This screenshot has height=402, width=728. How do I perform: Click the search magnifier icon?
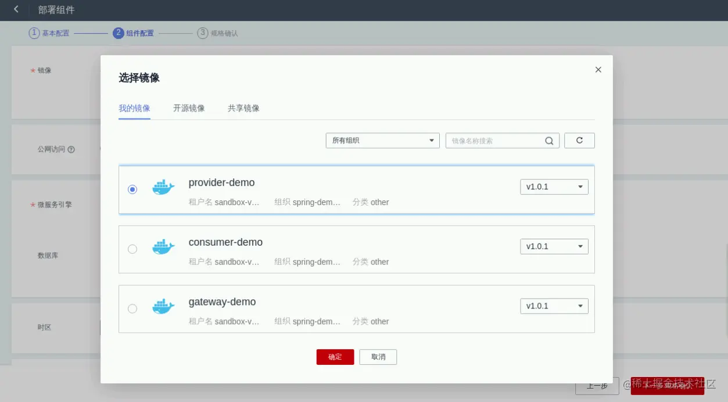click(549, 141)
